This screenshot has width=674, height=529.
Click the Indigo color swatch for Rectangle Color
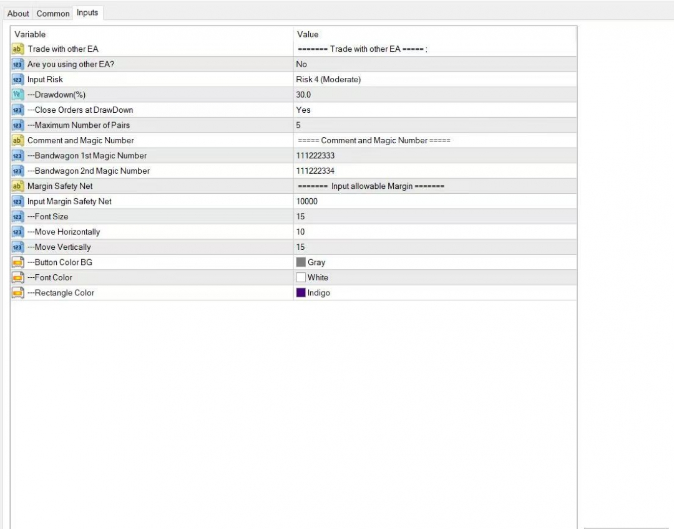[301, 293]
